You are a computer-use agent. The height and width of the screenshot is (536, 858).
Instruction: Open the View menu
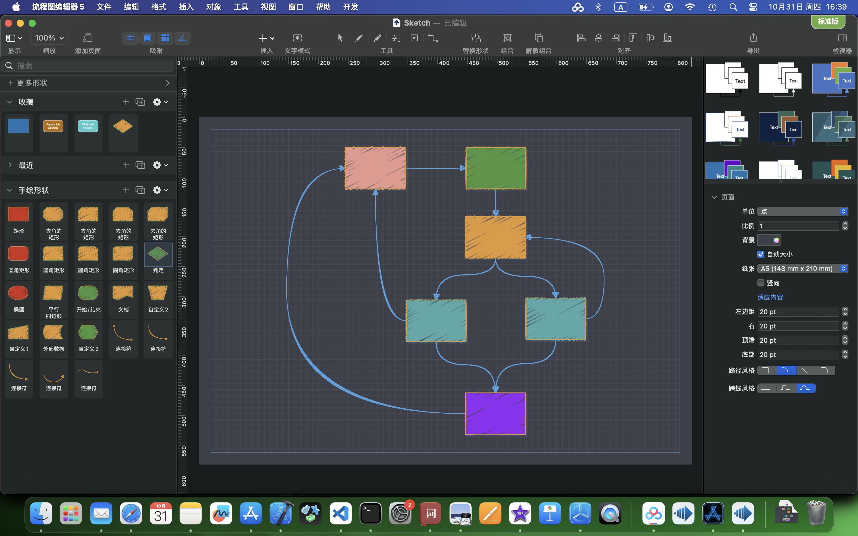pyautogui.click(x=268, y=7)
